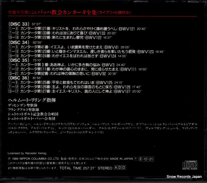Click the Compact Disc Digital Audio logo
Screen dimensions: 207x183
(190, 165)
